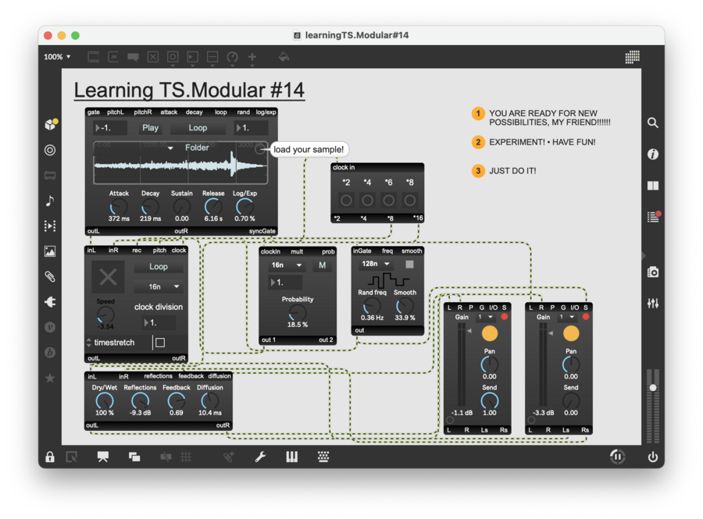Open the wrench debug icon
The width and height of the screenshot is (703, 519).
[x=260, y=457]
